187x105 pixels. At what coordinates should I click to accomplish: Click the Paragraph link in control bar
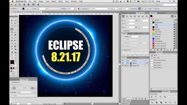tap(134, 9)
